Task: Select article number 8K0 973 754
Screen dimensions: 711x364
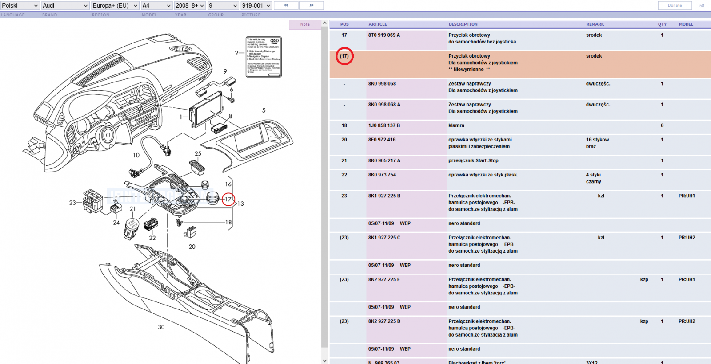Action: 382,175
